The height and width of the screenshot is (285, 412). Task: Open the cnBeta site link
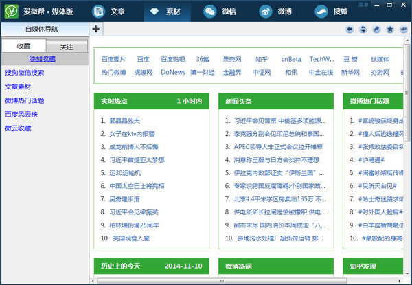coord(291,59)
